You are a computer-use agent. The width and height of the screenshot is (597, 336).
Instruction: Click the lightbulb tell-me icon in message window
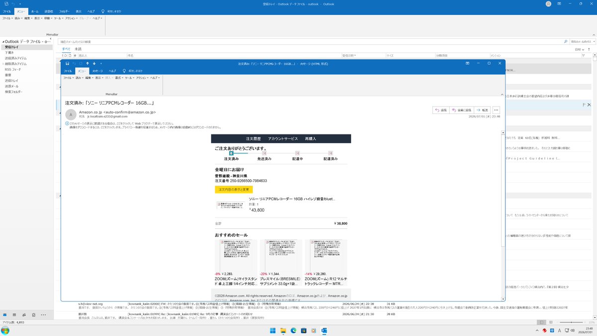coord(124,71)
